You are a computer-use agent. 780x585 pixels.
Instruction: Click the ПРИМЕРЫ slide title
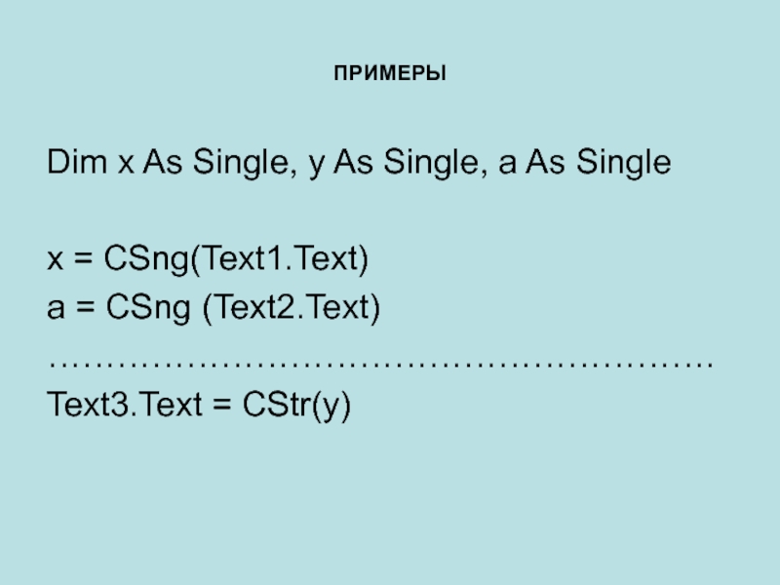click(389, 74)
